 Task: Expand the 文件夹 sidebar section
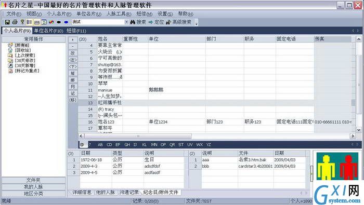point(33,180)
